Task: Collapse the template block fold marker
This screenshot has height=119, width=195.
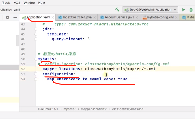Action: point(36,34)
